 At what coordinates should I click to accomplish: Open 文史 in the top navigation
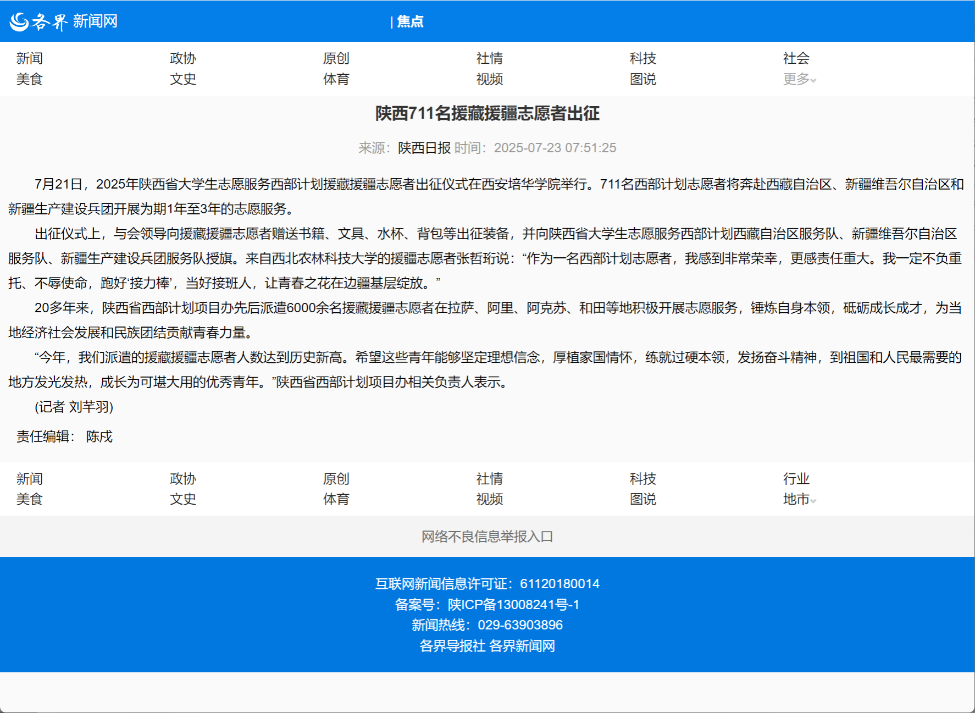(x=182, y=79)
